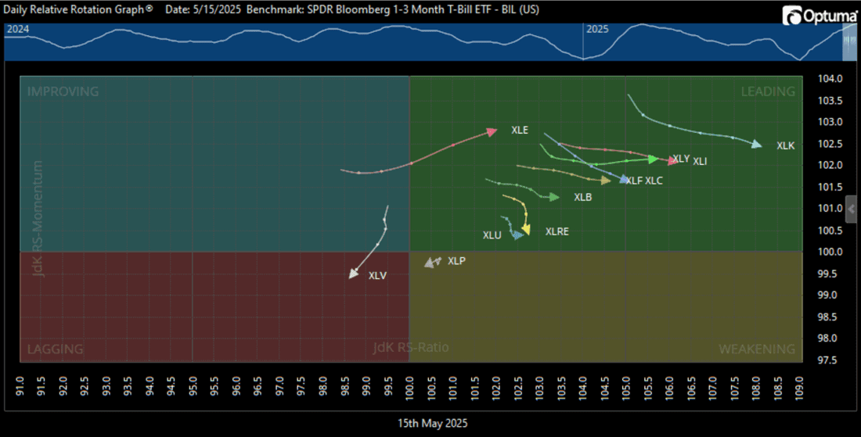The image size is (861, 437).
Task: Click the XLE ticker label
Action: (520, 130)
